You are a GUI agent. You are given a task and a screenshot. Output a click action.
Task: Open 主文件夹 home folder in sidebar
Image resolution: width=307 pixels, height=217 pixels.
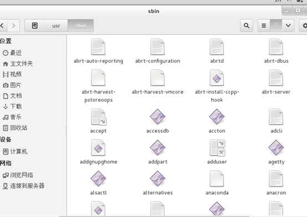pos(18,64)
